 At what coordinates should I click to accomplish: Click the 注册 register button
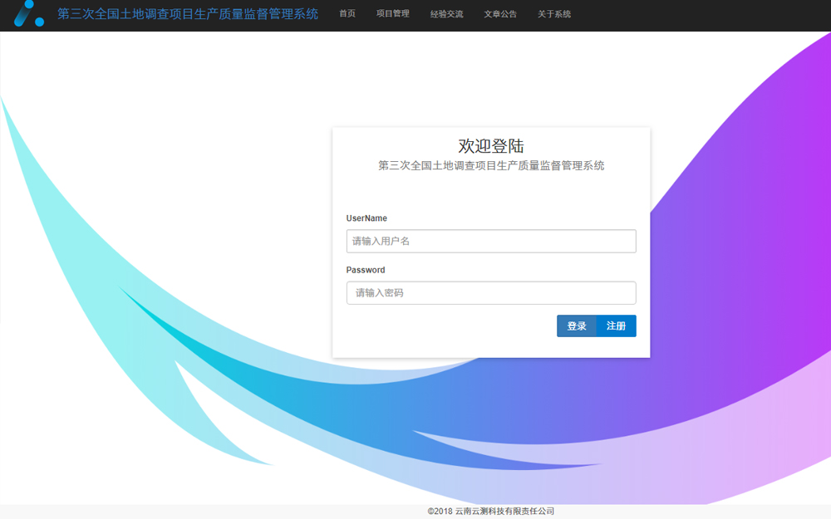pos(617,326)
